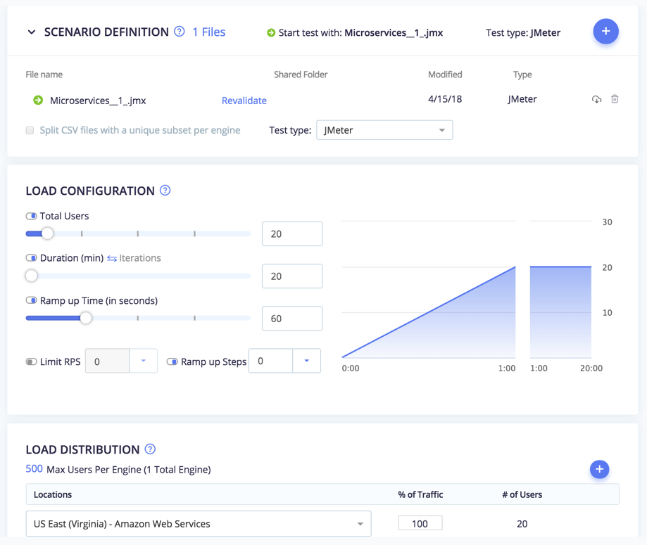The height and width of the screenshot is (545, 647).
Task: Click the Shared Folder column header
Action: [301, 75]
